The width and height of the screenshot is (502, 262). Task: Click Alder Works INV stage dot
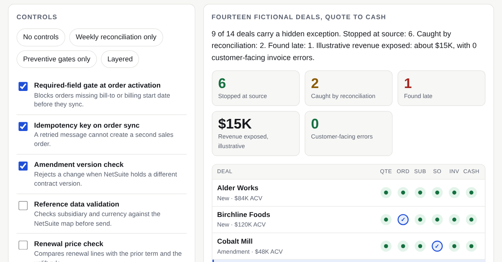coord(454,193)
